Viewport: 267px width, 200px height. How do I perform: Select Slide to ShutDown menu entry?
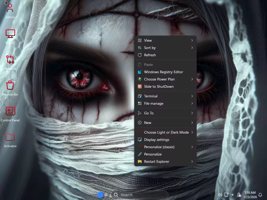click(165, 86)
